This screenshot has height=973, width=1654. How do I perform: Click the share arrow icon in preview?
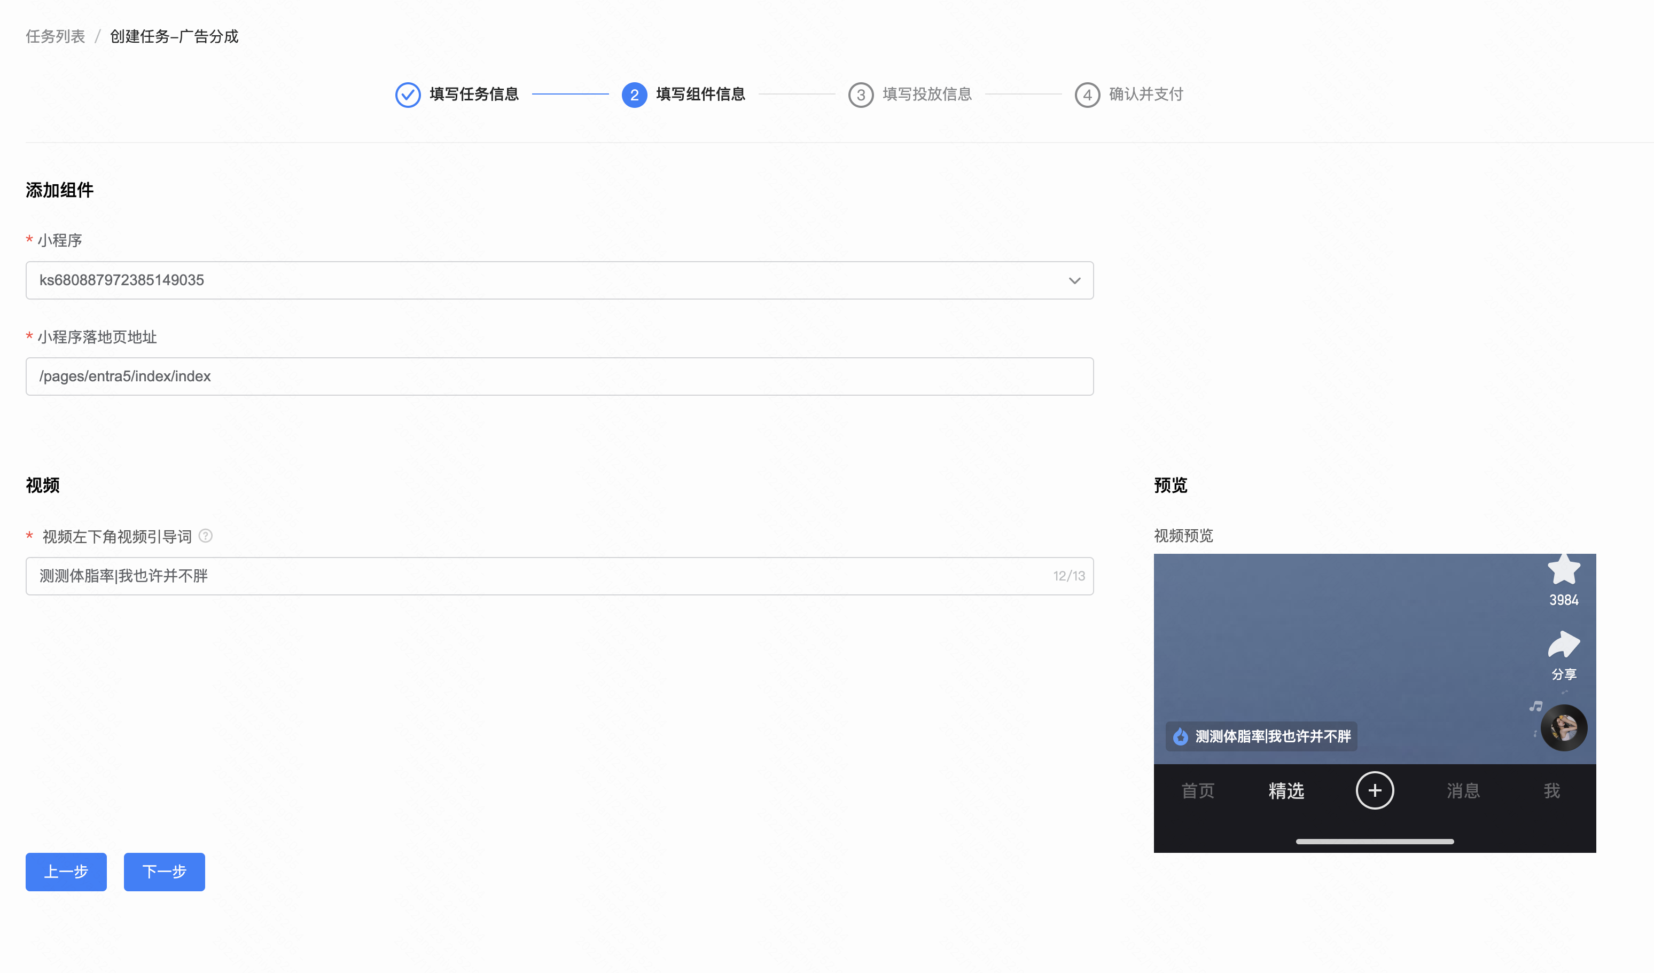1563,644
